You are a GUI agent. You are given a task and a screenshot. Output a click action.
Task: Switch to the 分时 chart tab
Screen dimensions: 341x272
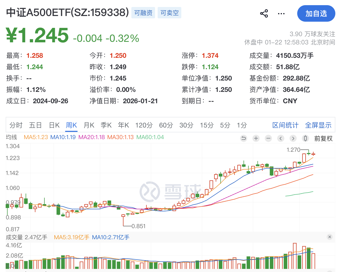[x=16, y=125]
